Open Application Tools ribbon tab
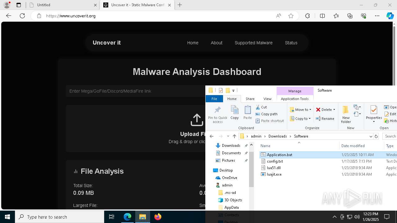 295,99
